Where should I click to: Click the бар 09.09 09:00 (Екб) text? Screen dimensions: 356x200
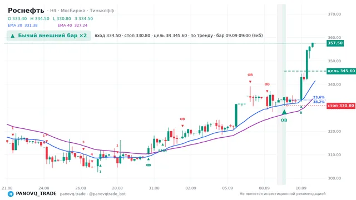pos(240,36)
